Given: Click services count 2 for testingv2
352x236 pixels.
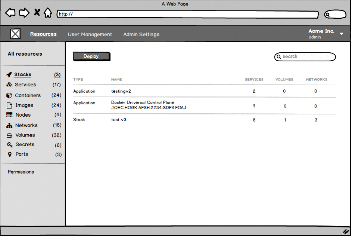Looking at the screenshot, I should (x=254, y=91).
